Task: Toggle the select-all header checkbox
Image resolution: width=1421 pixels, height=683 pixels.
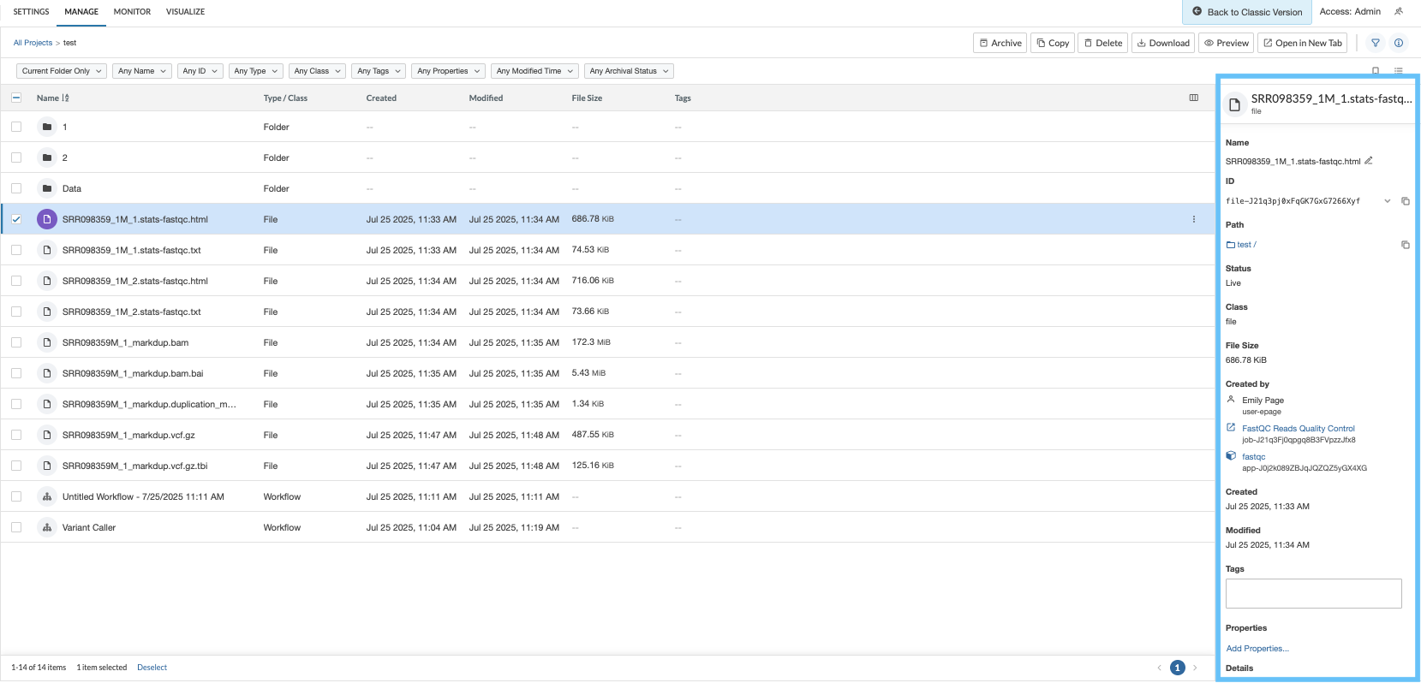Action: pyautogui.click(x=16, y=98)
